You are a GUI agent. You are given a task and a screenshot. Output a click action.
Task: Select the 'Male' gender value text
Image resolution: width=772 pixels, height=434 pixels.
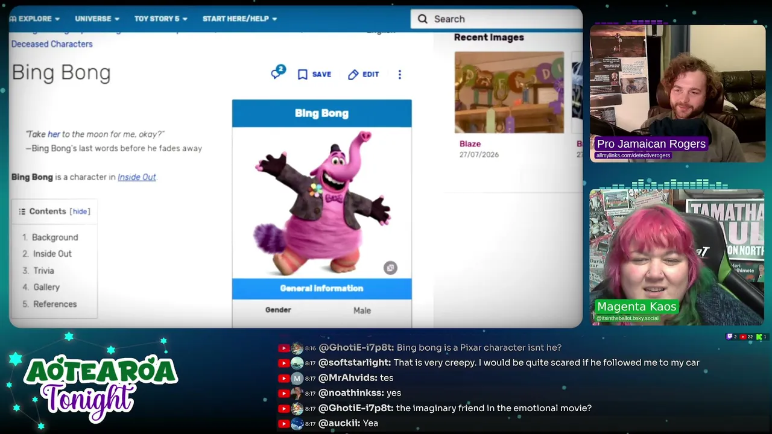tap(362, 310)
